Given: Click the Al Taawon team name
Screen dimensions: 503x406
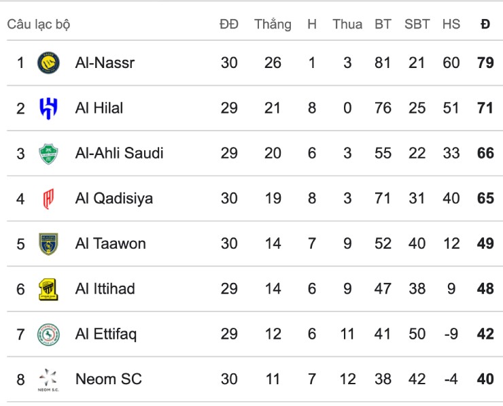Looking at the screenshot, I should point(110,243).
